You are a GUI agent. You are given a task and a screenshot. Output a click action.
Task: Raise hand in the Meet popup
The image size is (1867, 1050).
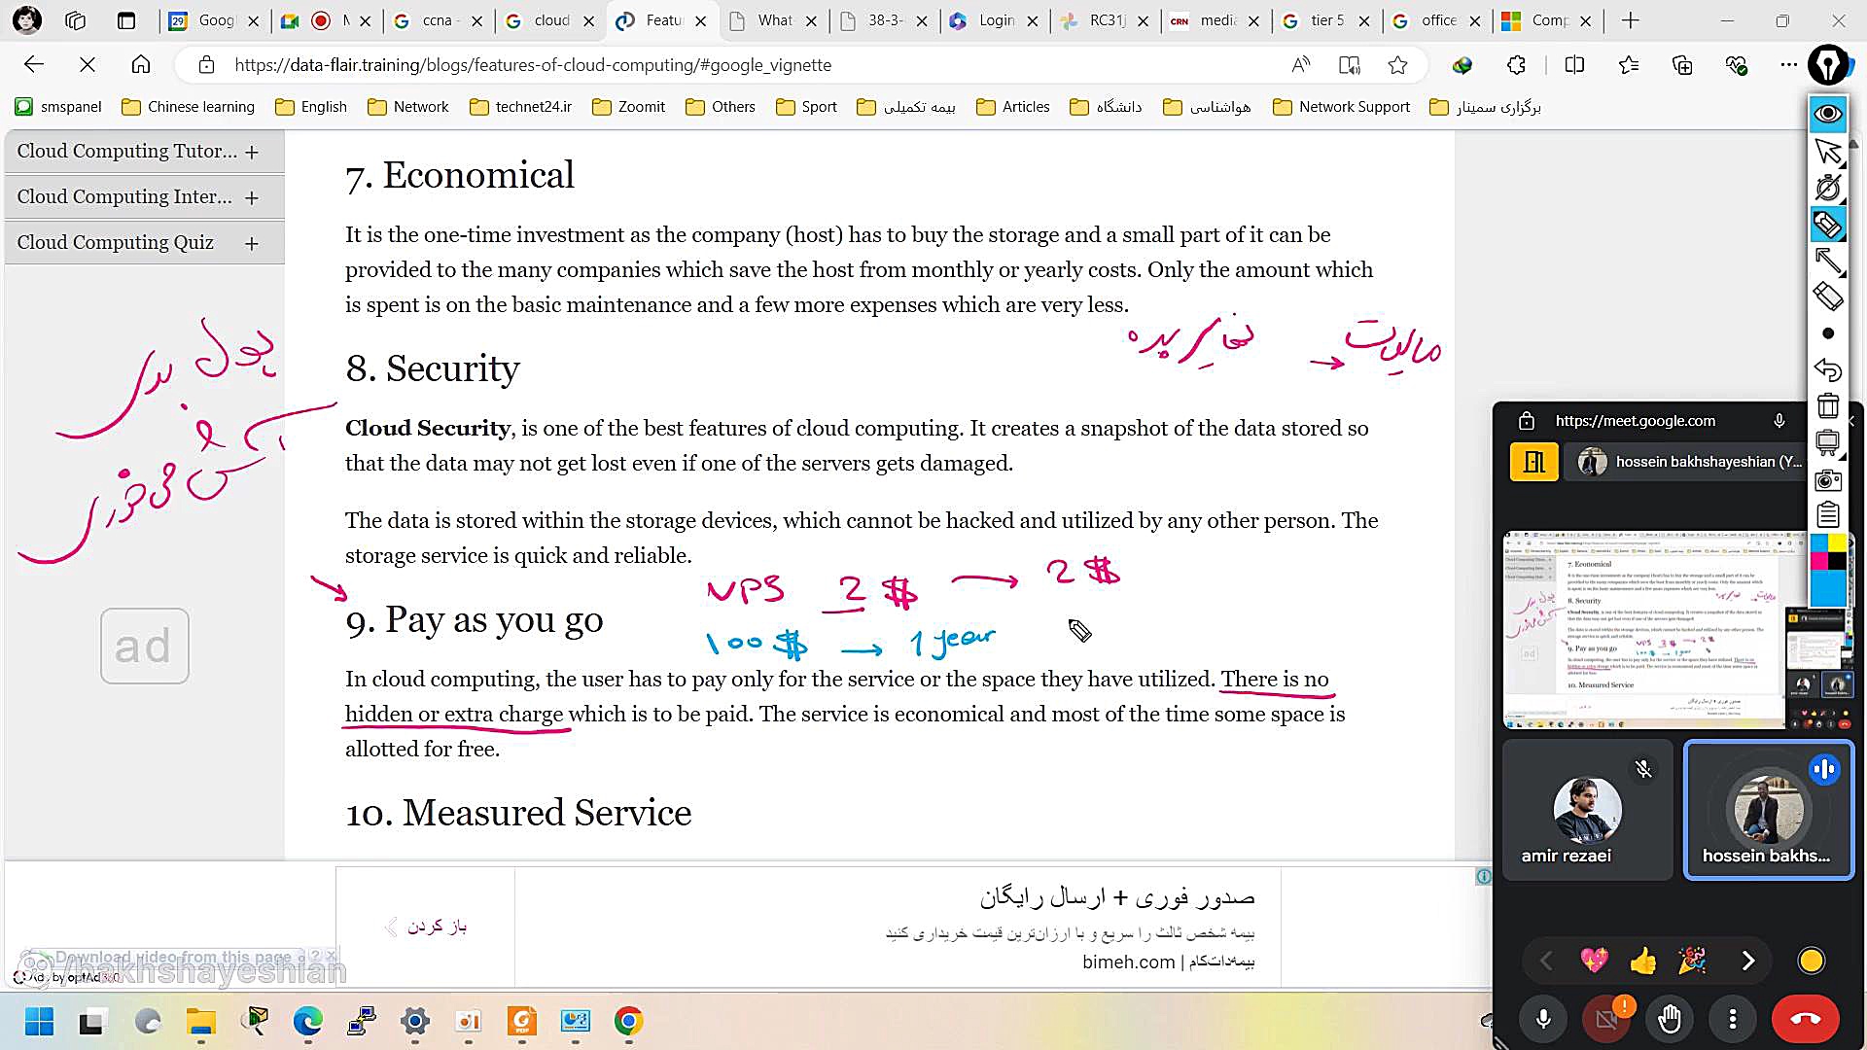1670,1019
